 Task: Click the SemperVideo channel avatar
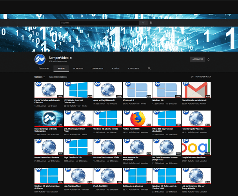coord(40,60)
